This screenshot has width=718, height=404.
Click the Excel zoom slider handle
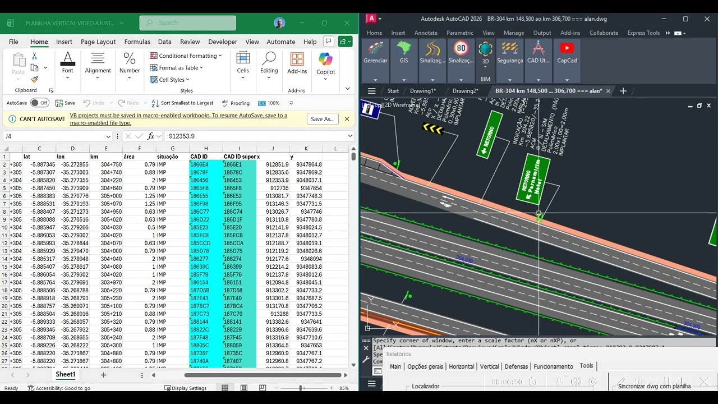click(x=301, y=388)
